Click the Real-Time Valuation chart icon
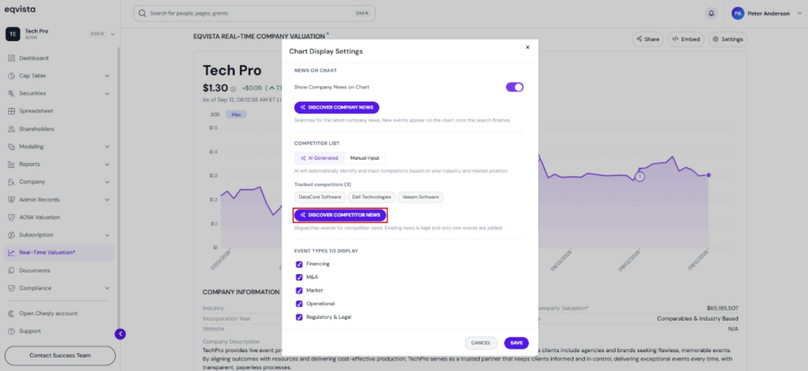808x371 pixels. point(11,253)
